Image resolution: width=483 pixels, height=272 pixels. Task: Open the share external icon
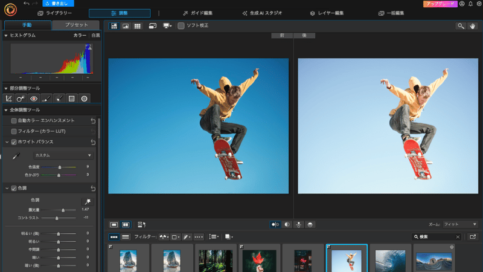click(473, 237)
